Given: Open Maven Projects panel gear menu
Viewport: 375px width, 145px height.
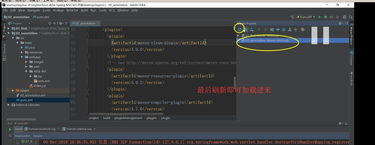Looking at the screenshot, I should point(340,23).
